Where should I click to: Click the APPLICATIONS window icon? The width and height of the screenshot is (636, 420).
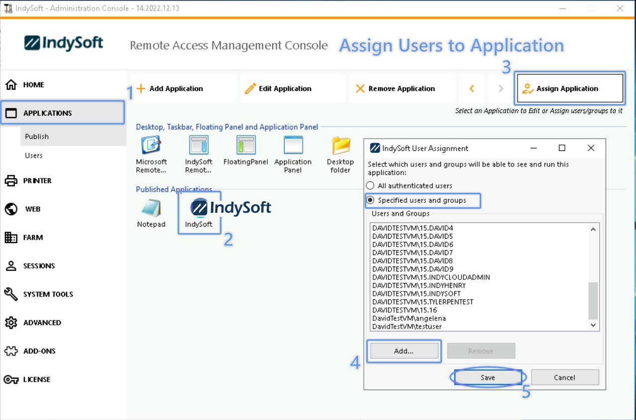(x=11, y=113)
